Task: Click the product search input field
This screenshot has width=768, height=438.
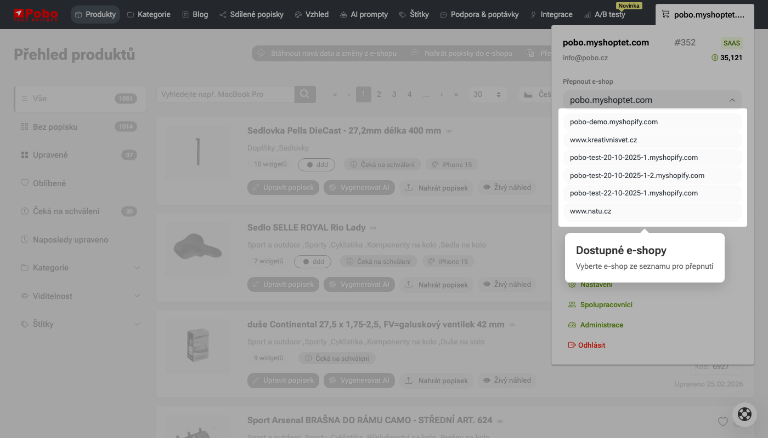Action: tap(225, 94)
